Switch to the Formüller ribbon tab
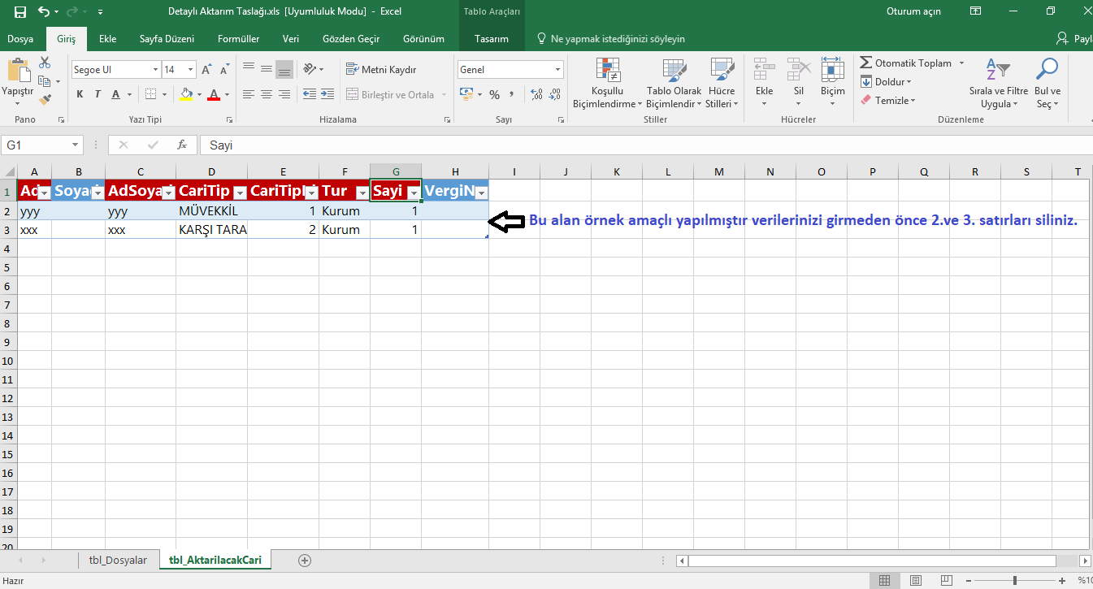This screenshot has height=589, width=1093. click(x=238, y=39)
